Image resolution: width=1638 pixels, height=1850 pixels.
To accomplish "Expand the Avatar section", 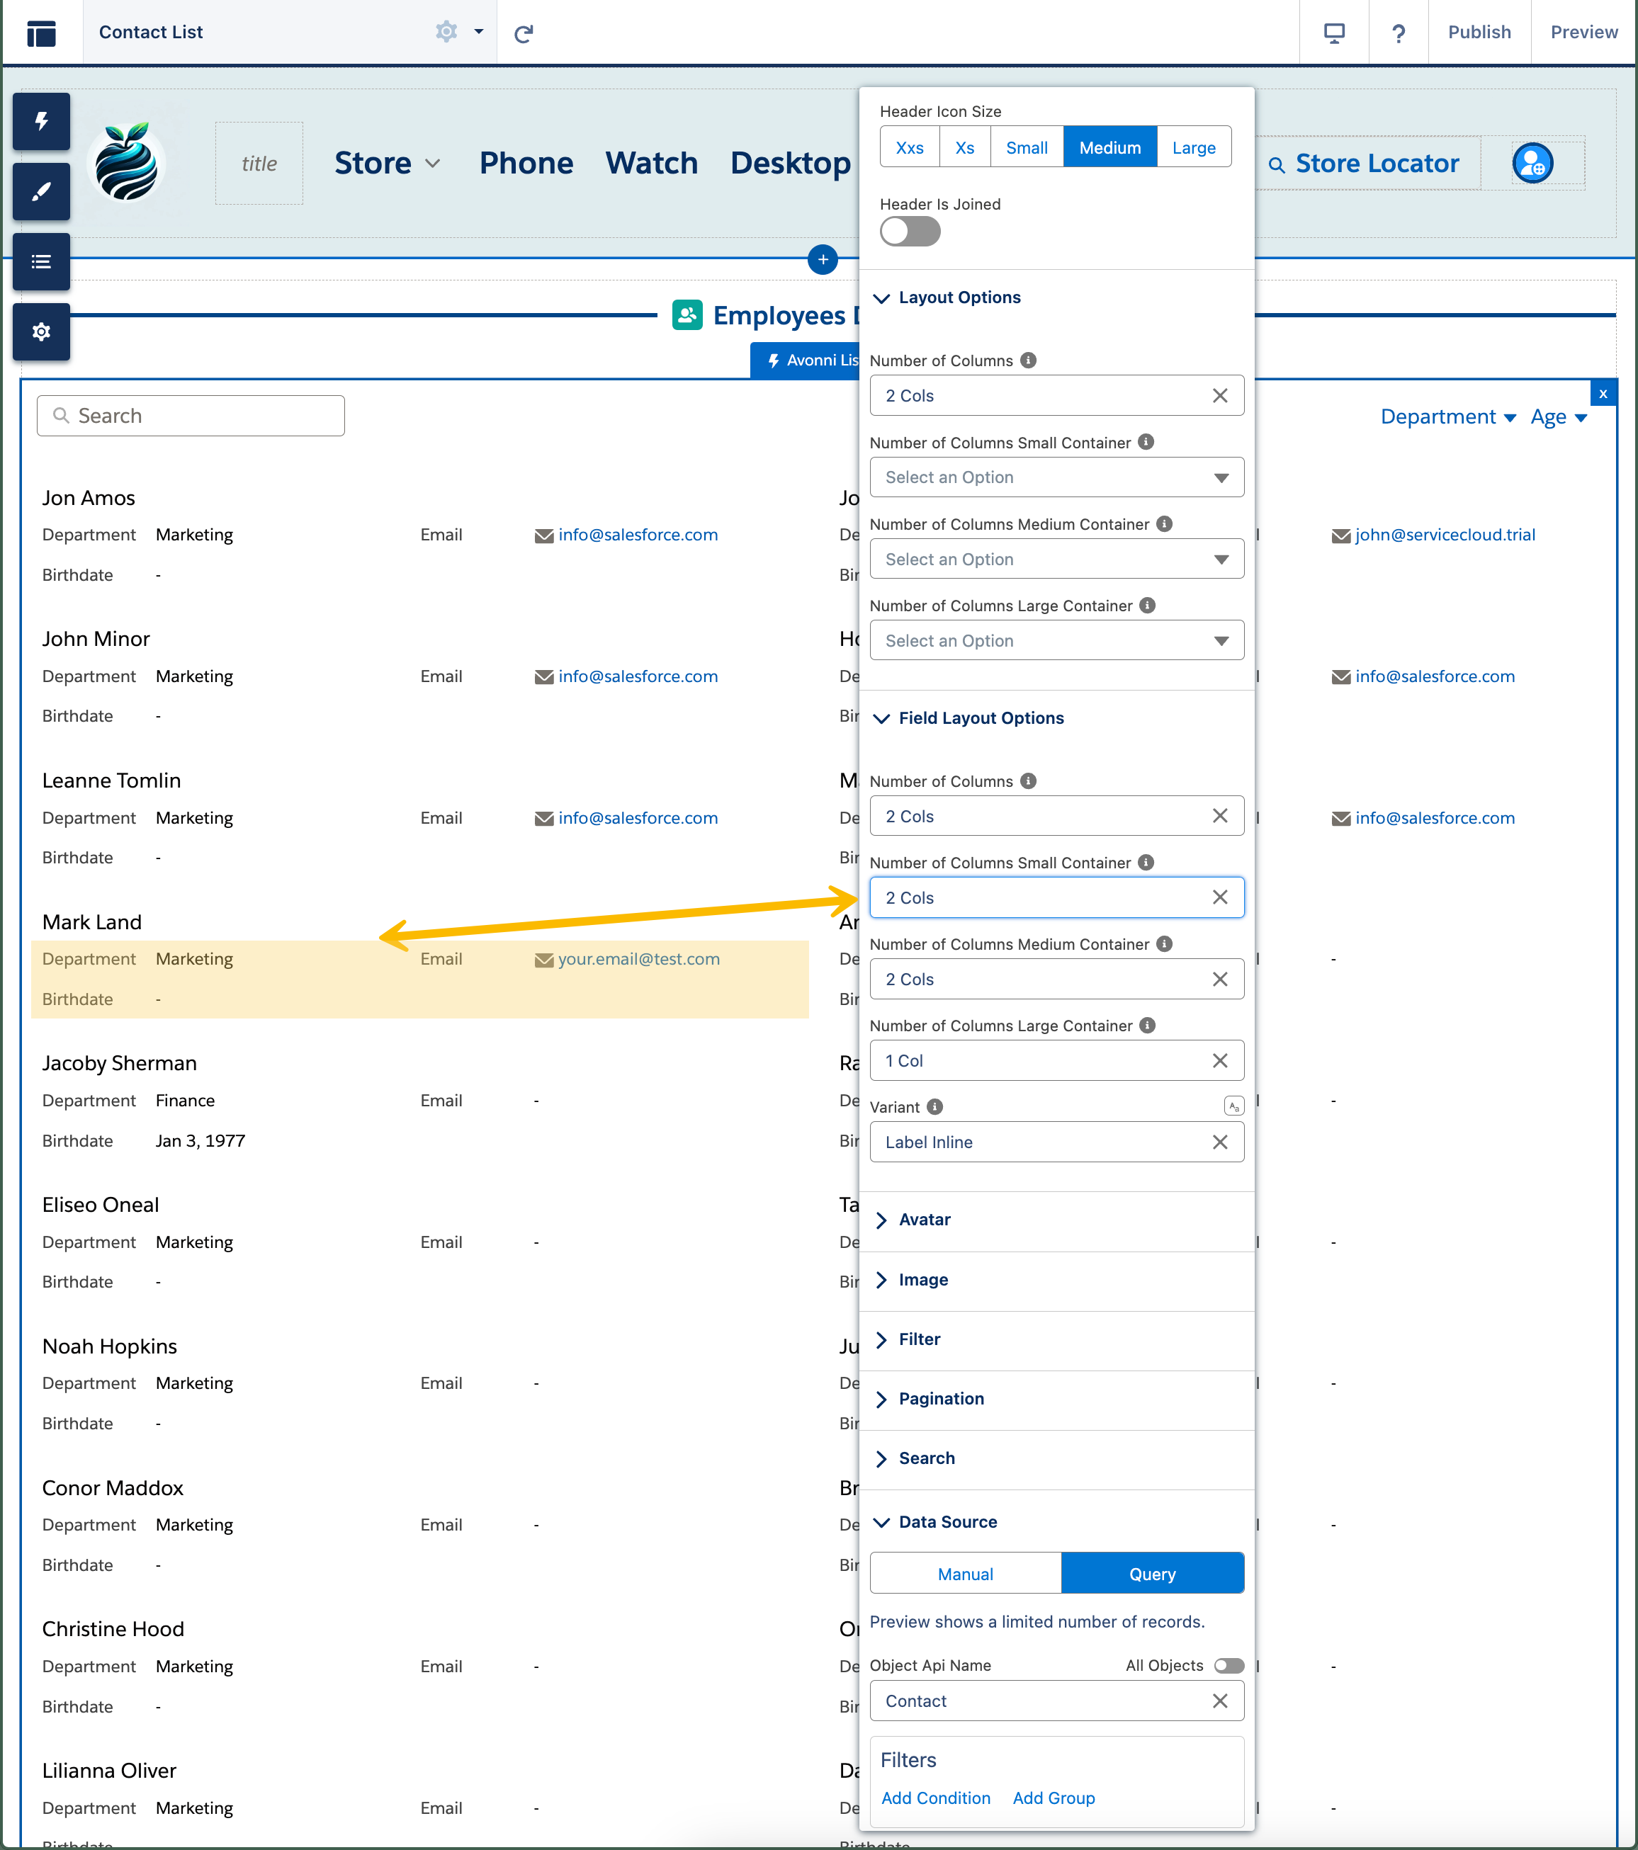I will pos(924,1219).
